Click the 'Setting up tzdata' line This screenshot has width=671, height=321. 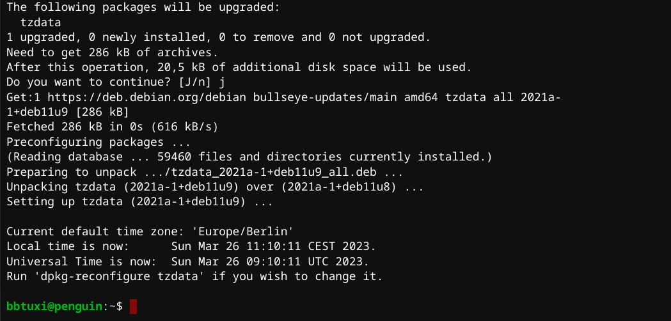[140, 201]
